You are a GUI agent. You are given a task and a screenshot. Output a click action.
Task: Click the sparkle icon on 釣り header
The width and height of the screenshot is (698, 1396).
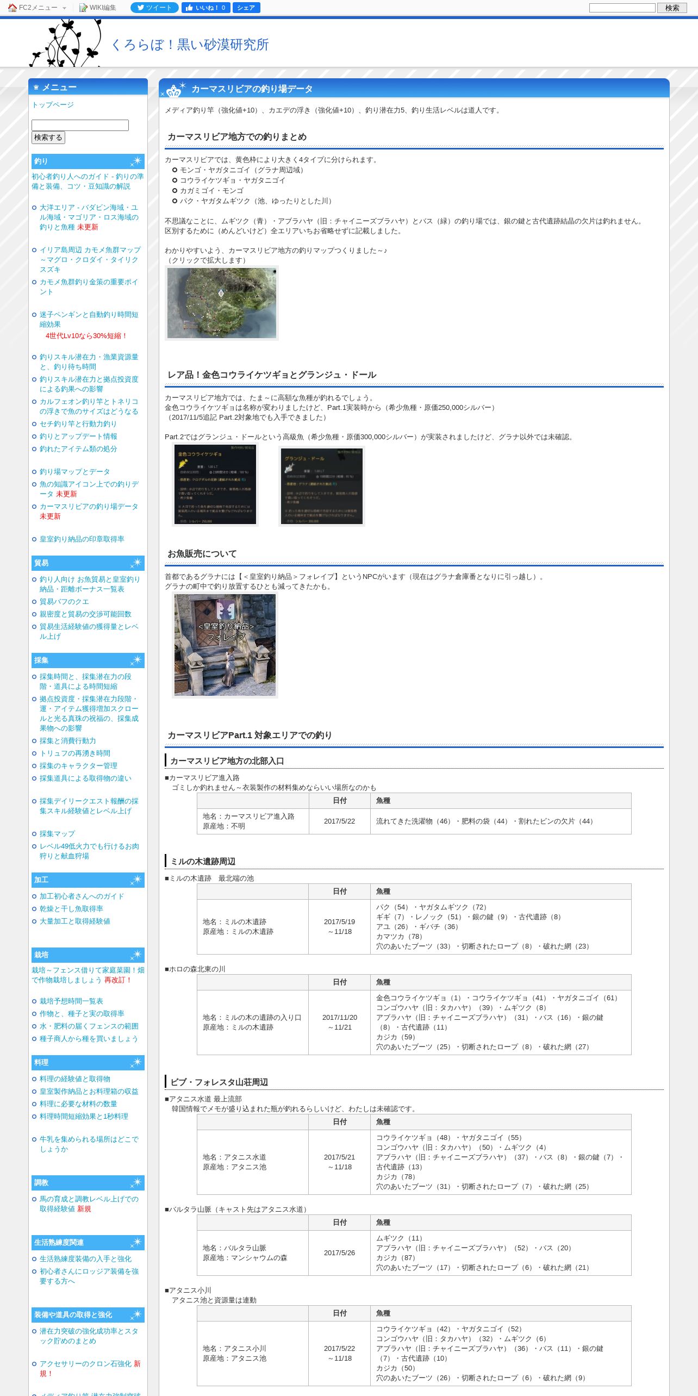[136, 161]
